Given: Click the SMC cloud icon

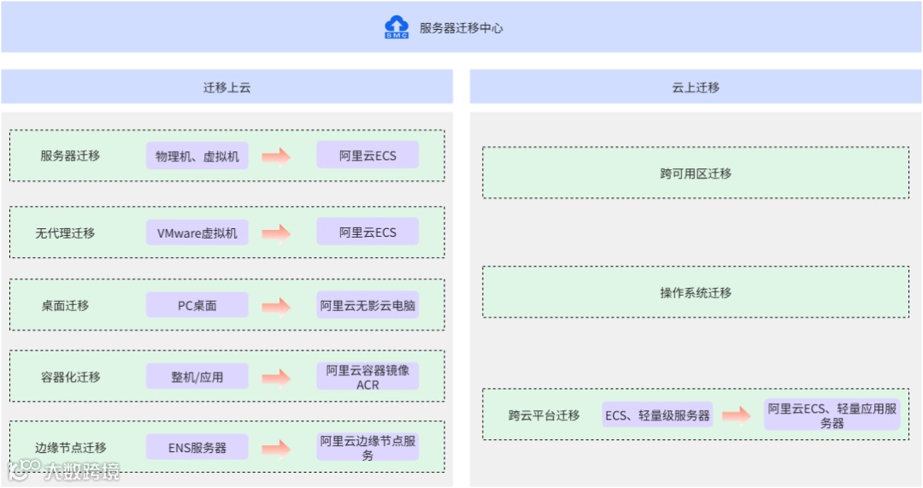Looking at the screenshot, I should pyautogui.click(x=397, y=27).
